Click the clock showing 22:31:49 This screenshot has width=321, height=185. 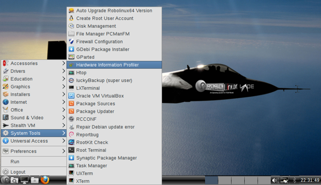point(309,180)
